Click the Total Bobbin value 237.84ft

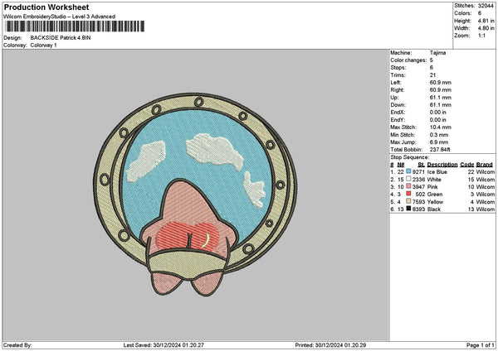pyautogui.click(x=440, y=150)
